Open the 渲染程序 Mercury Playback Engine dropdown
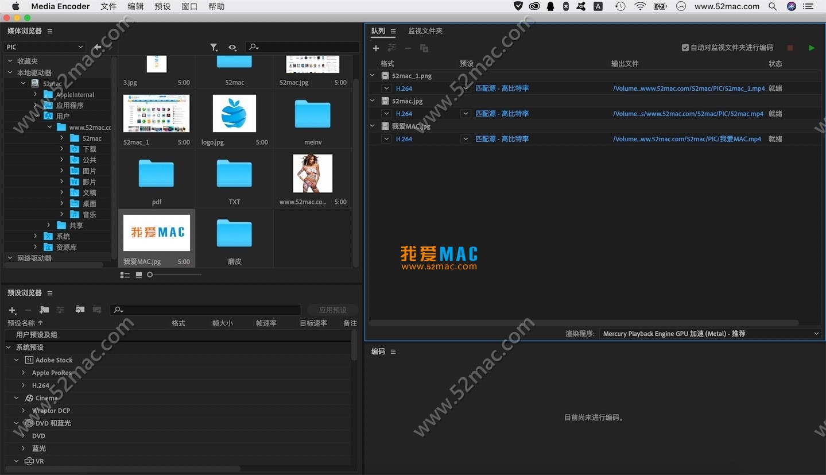826x475 pixels. click(x=711, y=334)
